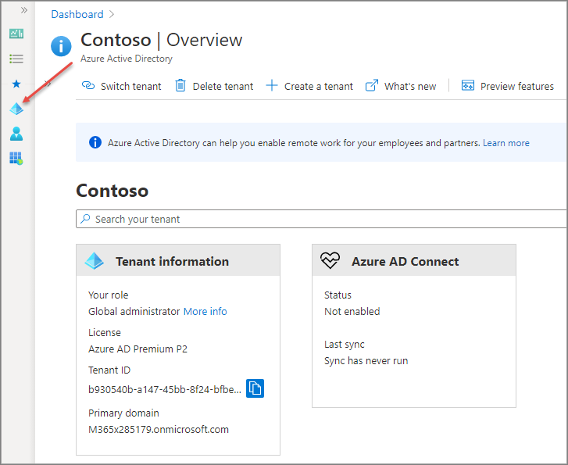Open Users person icon in sidebar
The height and width of the screenshot is (465, 568).
16,134
